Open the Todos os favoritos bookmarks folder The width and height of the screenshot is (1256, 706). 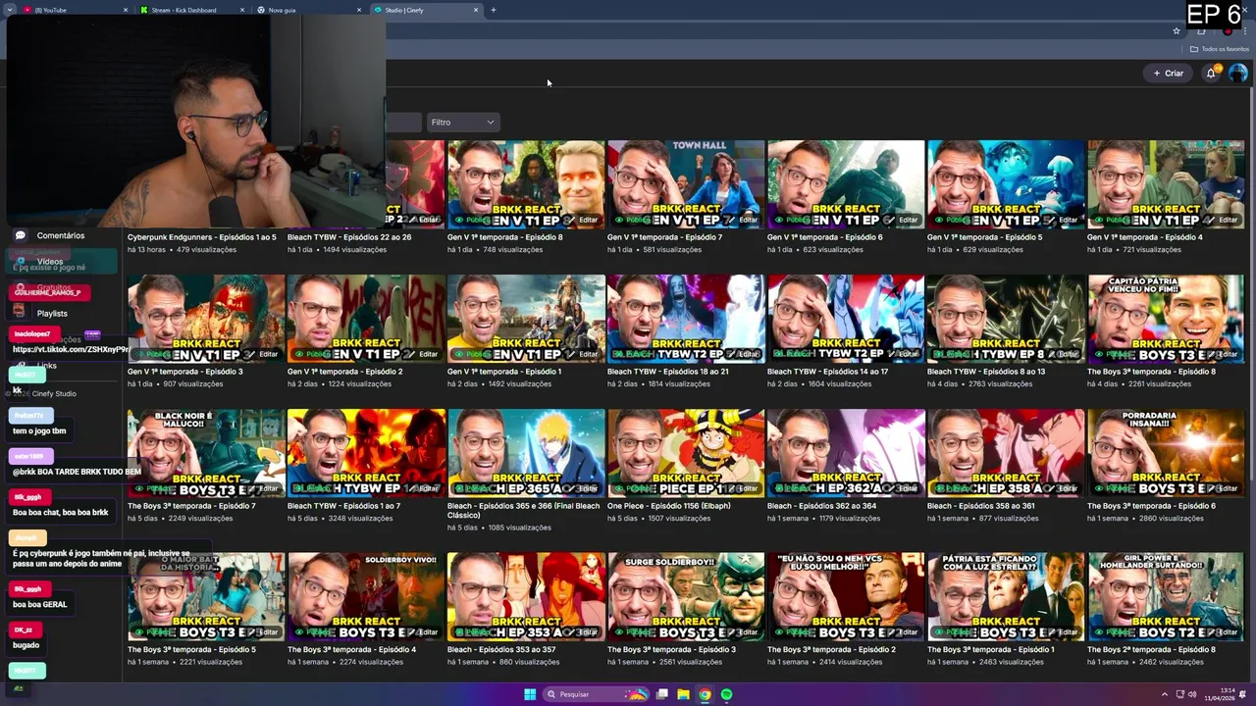pyautogui.click(x=1219, y=49)
